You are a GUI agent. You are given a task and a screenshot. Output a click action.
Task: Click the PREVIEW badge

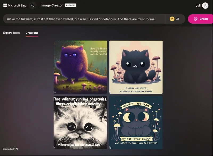point(70,5)
